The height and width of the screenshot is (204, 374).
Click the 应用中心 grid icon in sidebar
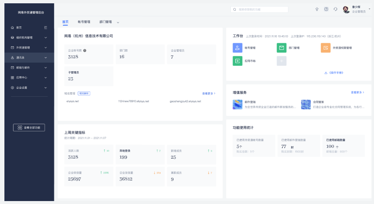click(x=12, y=78)
